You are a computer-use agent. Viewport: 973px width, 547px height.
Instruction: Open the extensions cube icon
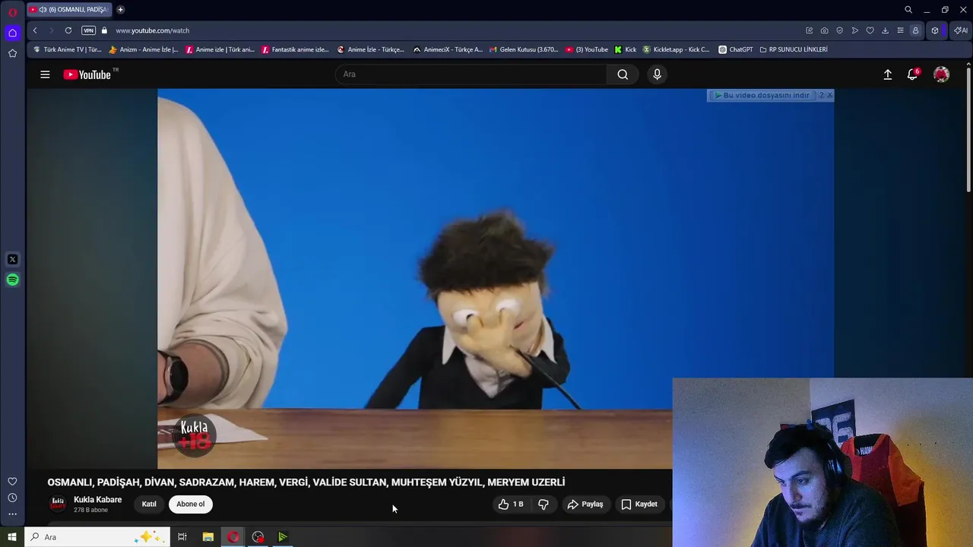pyautogui.click(x=935, y=30)
